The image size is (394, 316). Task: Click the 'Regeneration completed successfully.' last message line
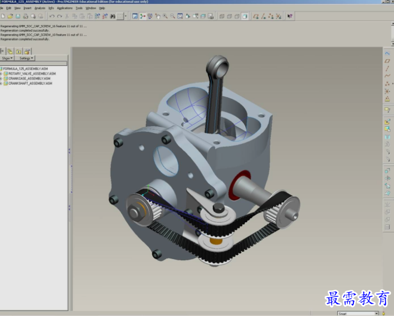coord(25,39)
